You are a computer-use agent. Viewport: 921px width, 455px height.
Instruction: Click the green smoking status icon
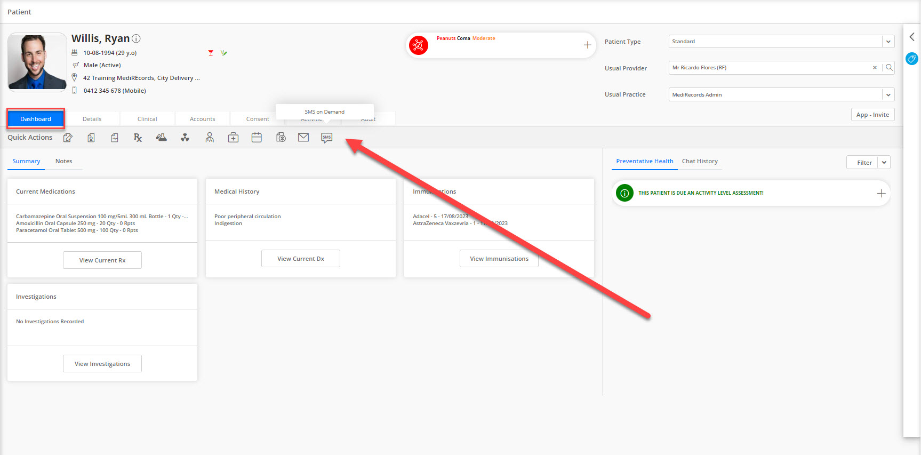click(224, 53)
